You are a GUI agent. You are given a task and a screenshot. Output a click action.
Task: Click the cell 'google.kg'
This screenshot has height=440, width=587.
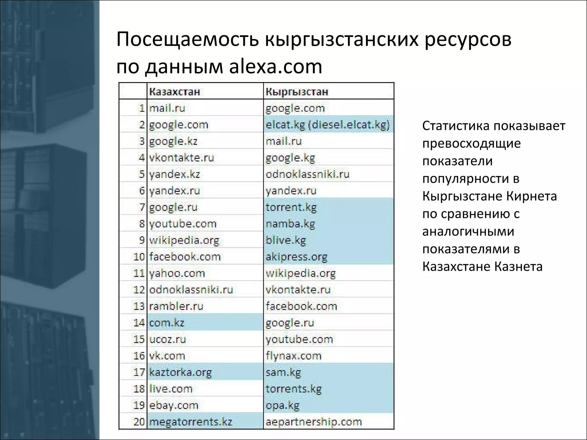(329, 157)
